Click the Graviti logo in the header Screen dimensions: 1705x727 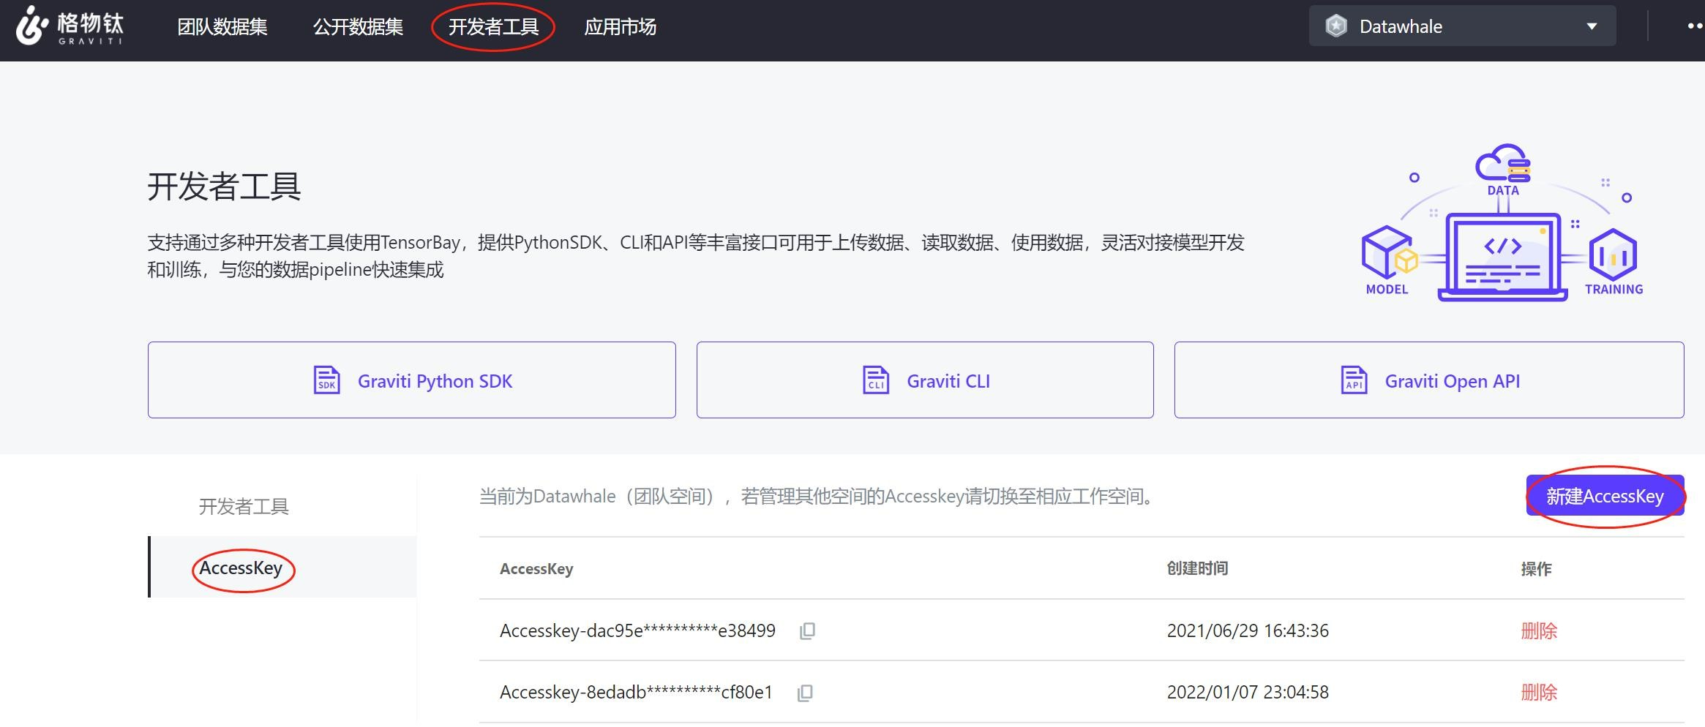click(x=70, y=26)
